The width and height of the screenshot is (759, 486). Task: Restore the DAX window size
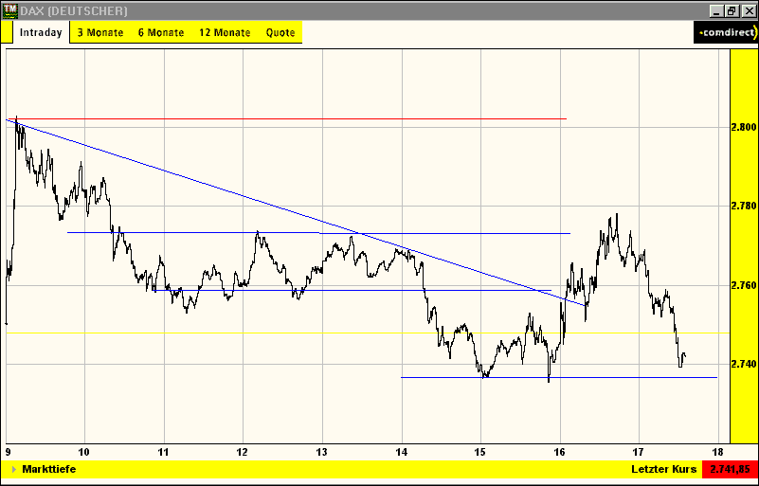pos(731,10)
